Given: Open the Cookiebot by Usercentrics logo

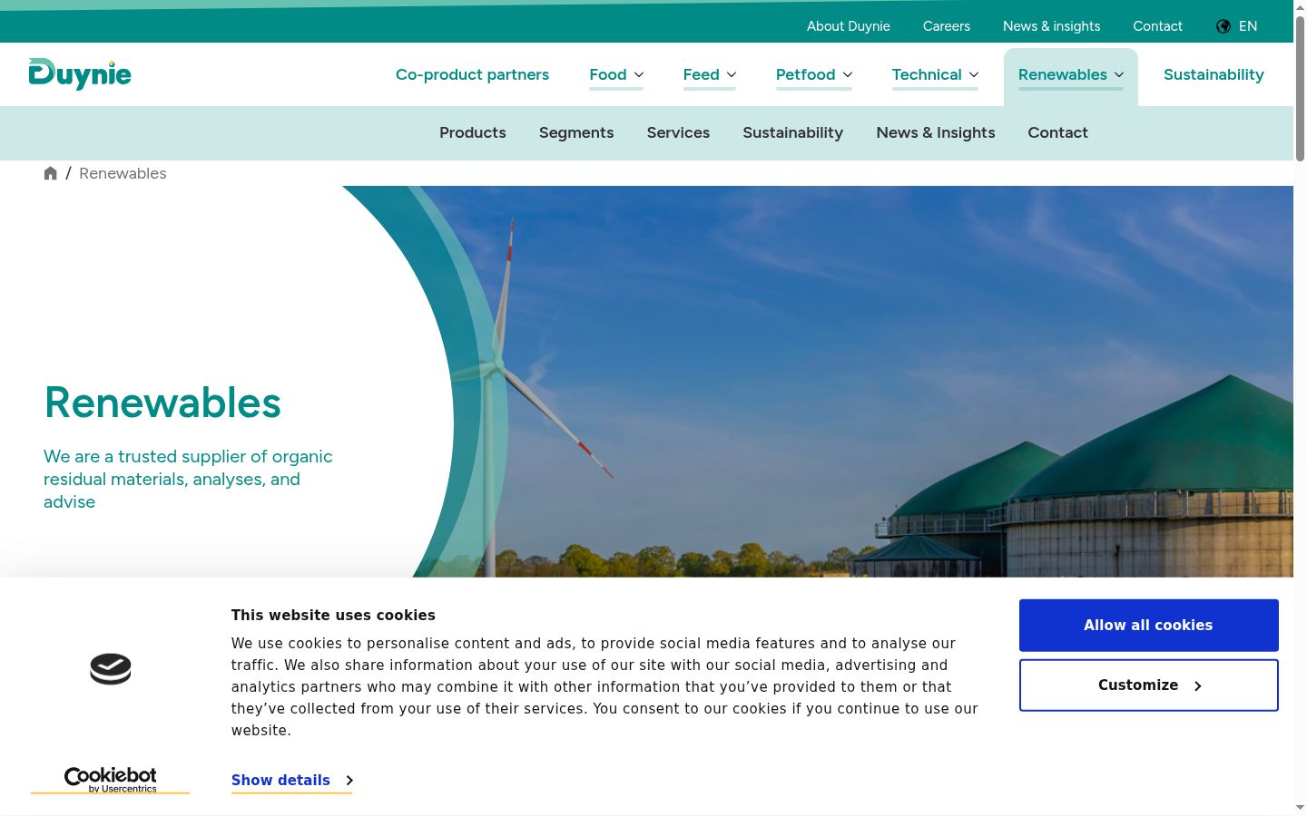Looking at the screenshot, I should tap(111, 780).
